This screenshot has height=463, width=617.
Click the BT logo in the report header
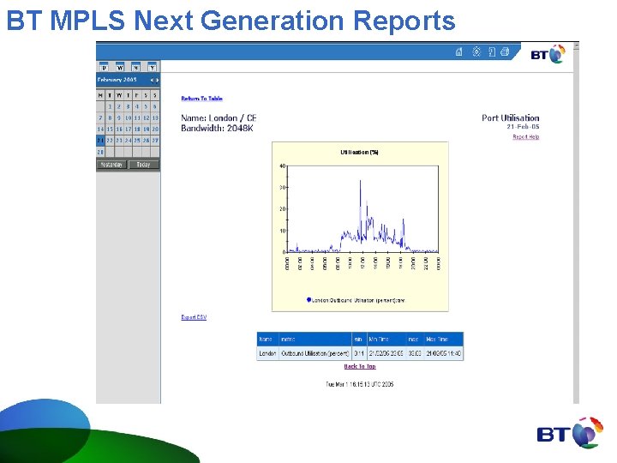click(548, 54)
